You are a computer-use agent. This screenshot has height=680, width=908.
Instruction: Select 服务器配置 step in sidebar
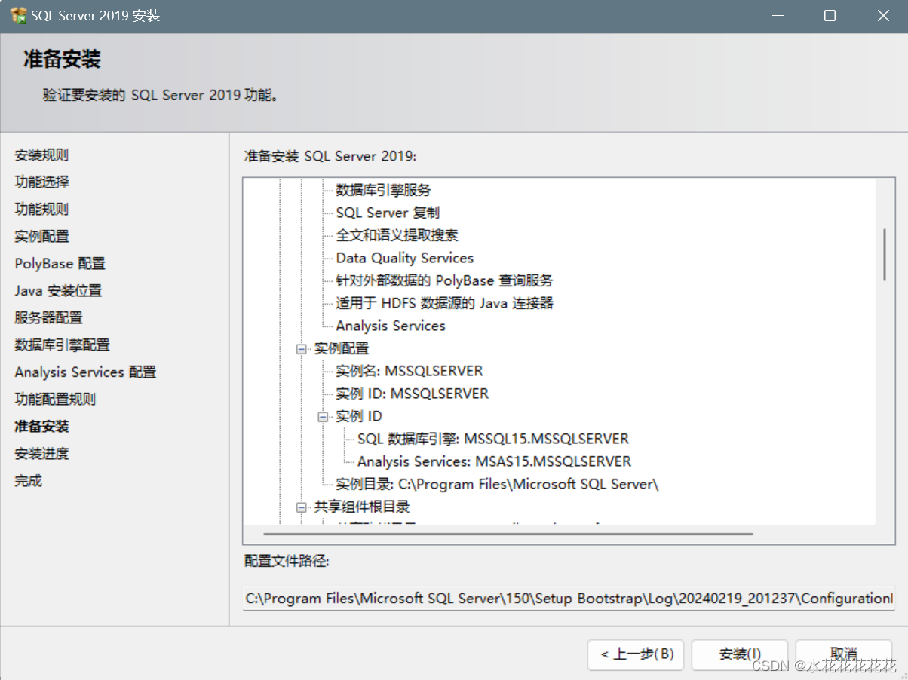(48, 318)
